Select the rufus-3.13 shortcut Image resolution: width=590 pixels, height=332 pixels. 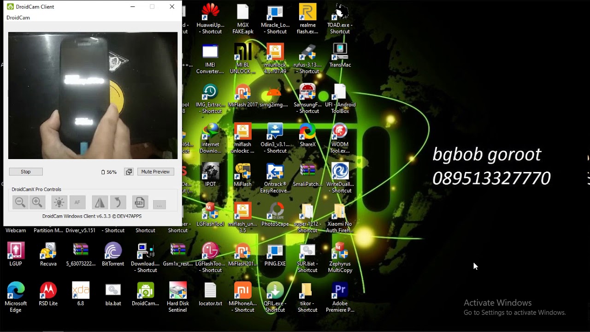(x=307, y=59)
